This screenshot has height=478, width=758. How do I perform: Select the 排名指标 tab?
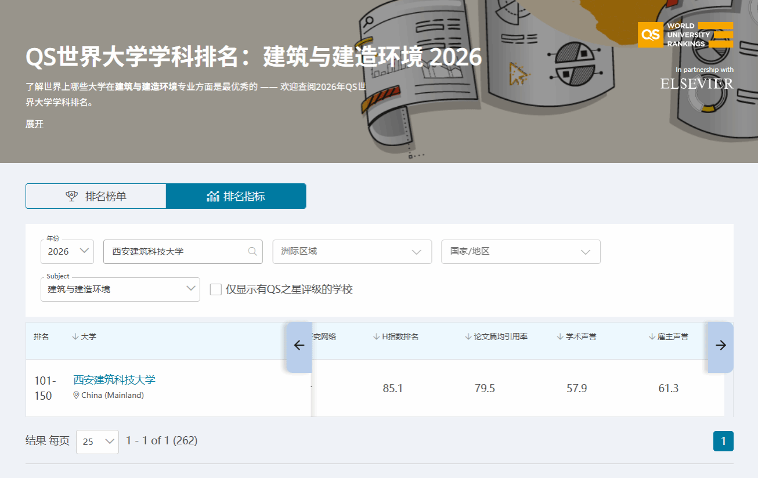tap(236, 196)
